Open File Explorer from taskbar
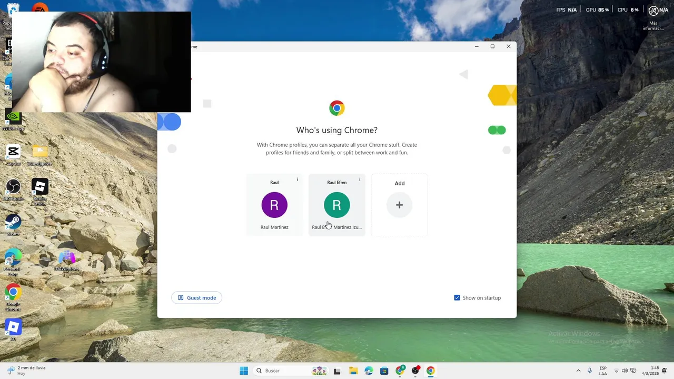The height and width of the screenshot is (379, 674). pos(353,371)
